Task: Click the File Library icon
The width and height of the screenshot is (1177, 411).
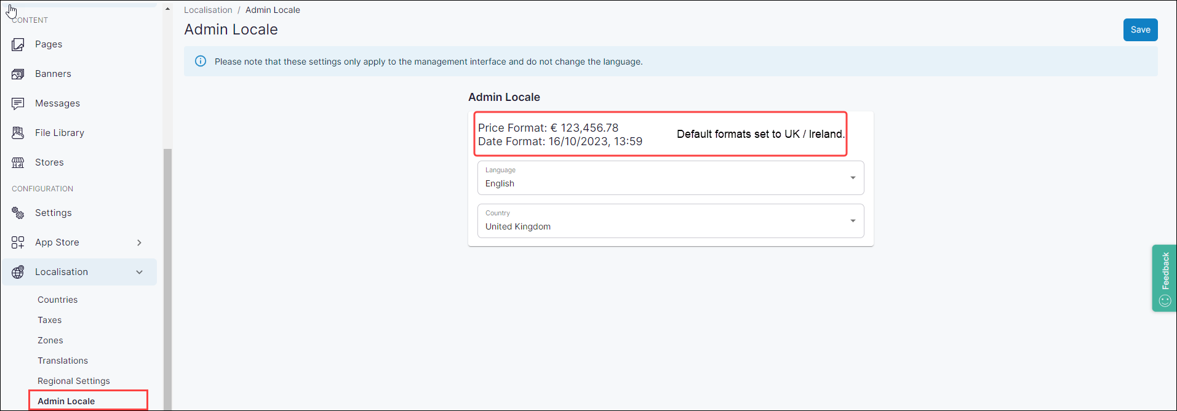Action: click(x=18, y=133)
